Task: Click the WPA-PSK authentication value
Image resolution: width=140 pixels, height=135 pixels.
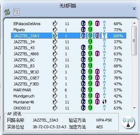Action: point(104,120)
